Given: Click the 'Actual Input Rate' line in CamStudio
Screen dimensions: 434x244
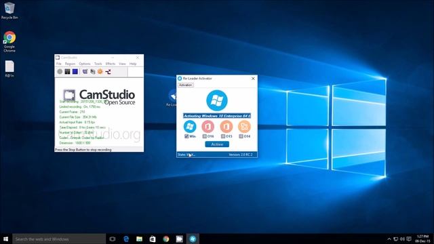Looking at the screenshot, I should 77,122.
